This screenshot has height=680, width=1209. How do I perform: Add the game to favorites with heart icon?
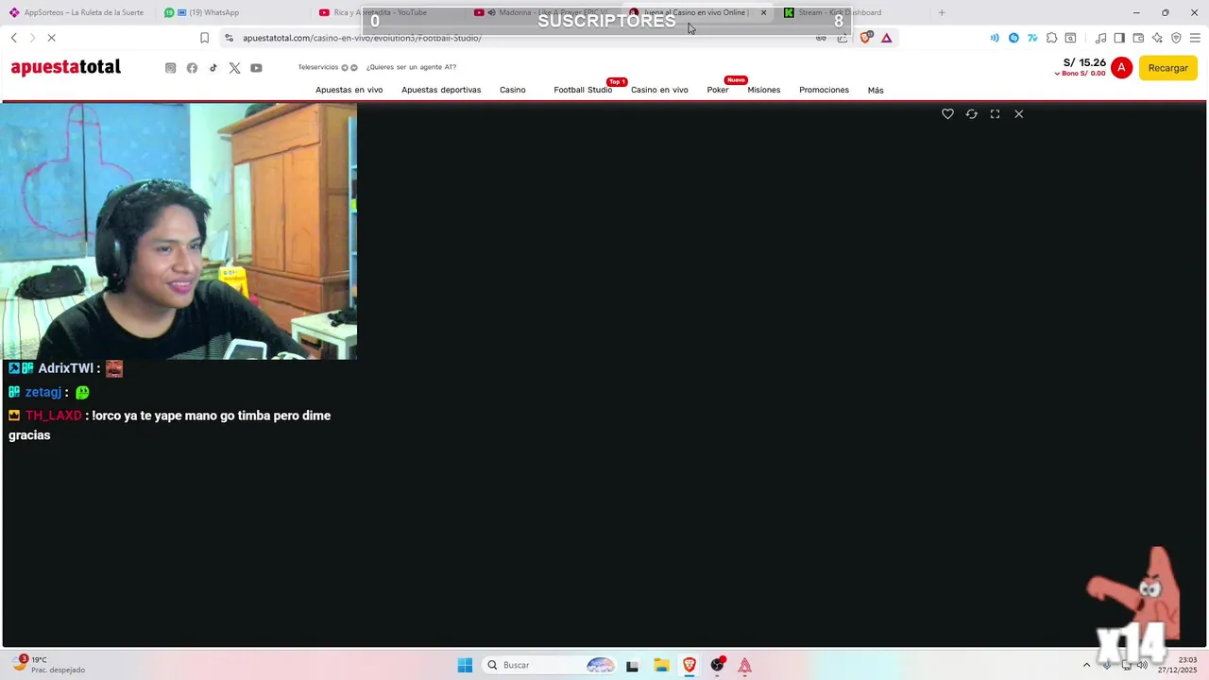point(947,114)
